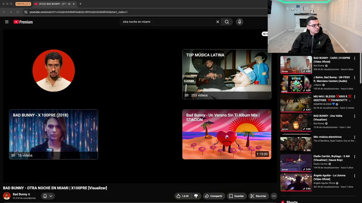Play J Balvin UN PESO thumbnail

pos(296,84)
